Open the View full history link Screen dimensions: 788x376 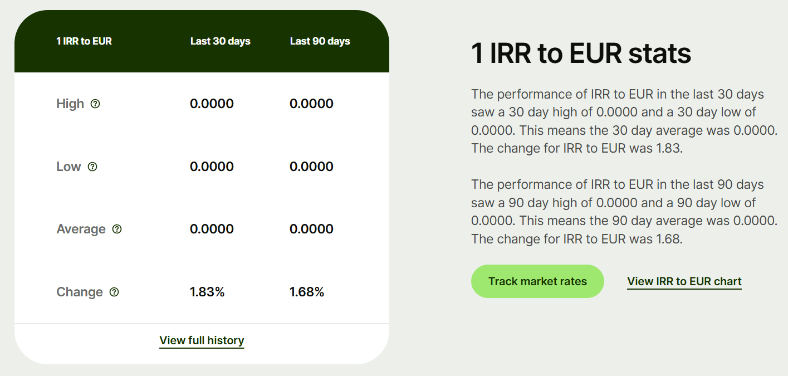click(202, 340)
